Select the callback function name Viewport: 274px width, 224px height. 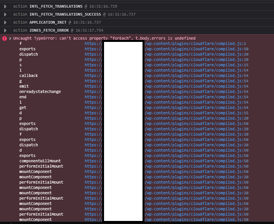[x=29, y=76]
